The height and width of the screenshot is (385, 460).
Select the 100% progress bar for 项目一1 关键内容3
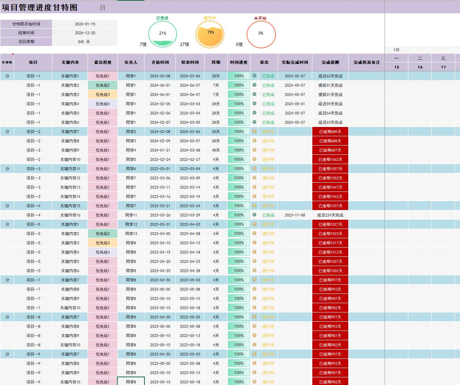[239, 94]
